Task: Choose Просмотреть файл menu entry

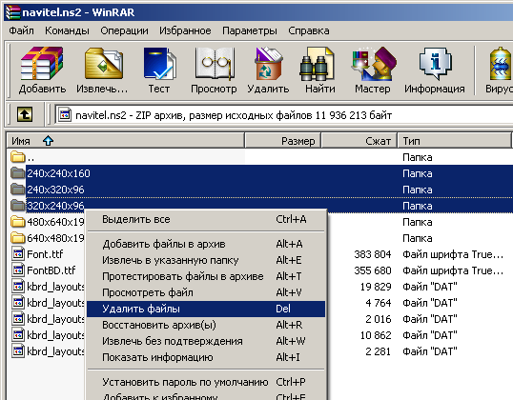Action: tap(206, 292)
